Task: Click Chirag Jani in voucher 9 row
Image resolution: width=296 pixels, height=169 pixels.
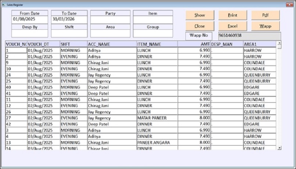Action: [112, 63]
